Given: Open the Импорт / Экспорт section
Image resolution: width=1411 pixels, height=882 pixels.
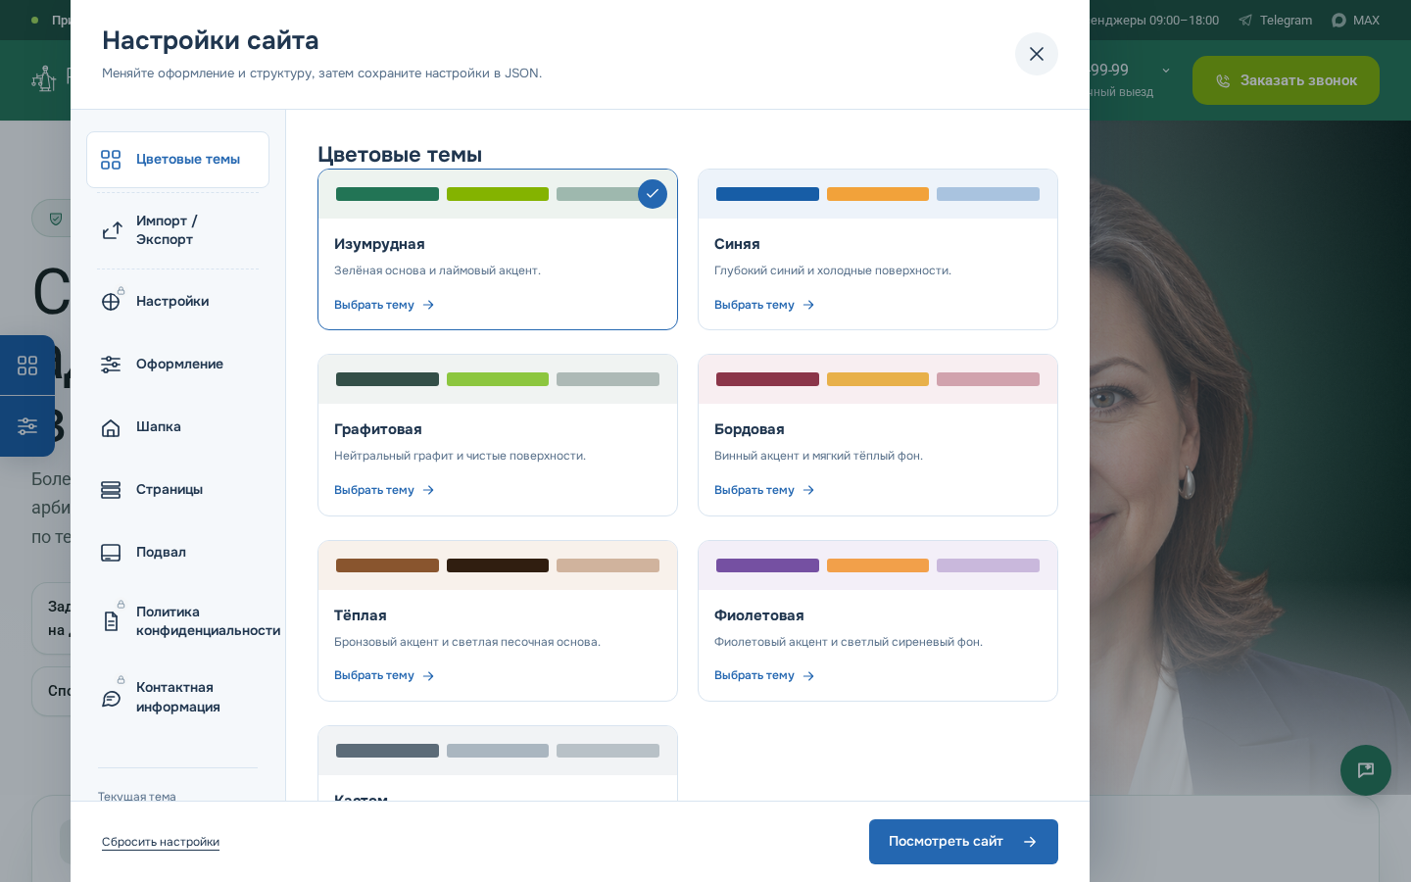Looking at the screenshot, I should 177,230.
